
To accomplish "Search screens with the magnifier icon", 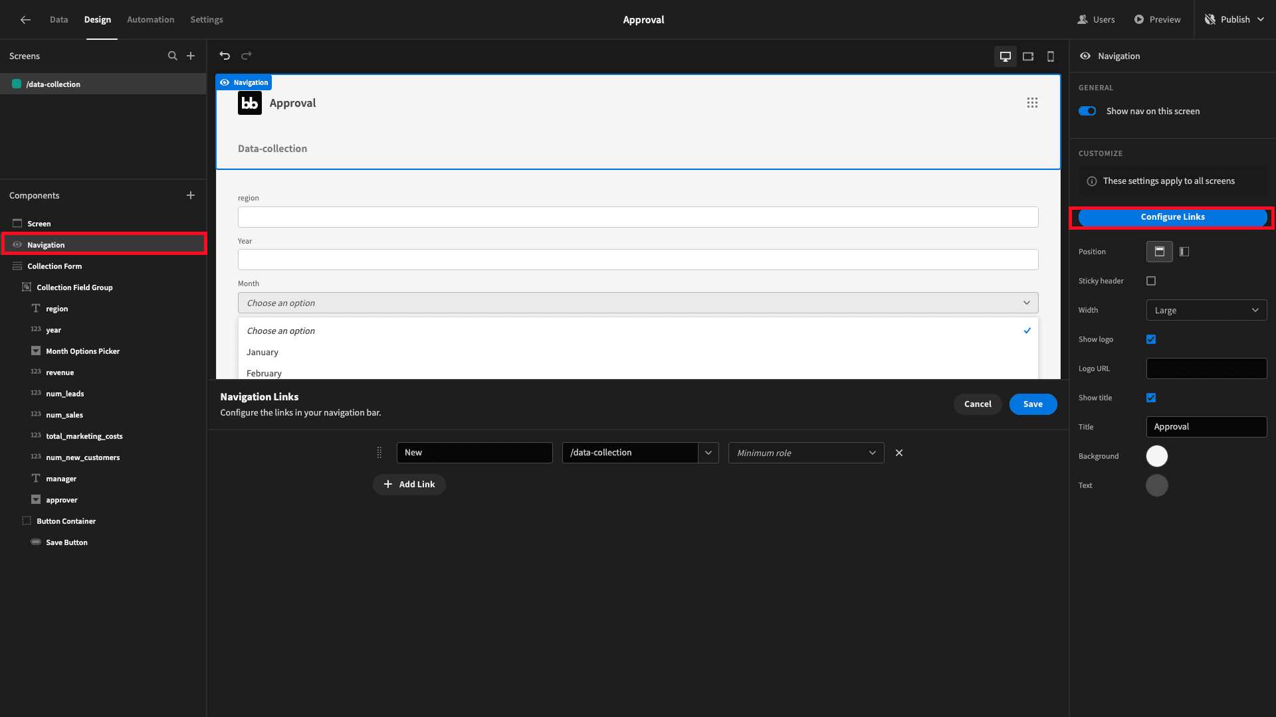I will (173, 56).
